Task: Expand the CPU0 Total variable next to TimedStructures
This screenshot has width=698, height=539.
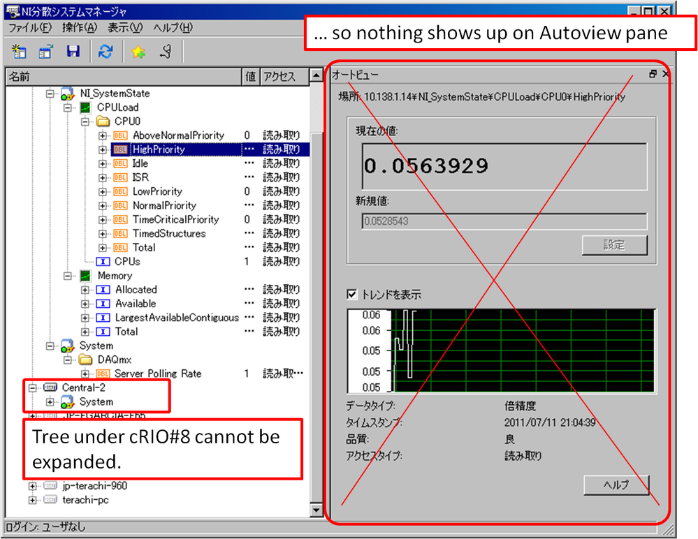Action: (103, 248)
